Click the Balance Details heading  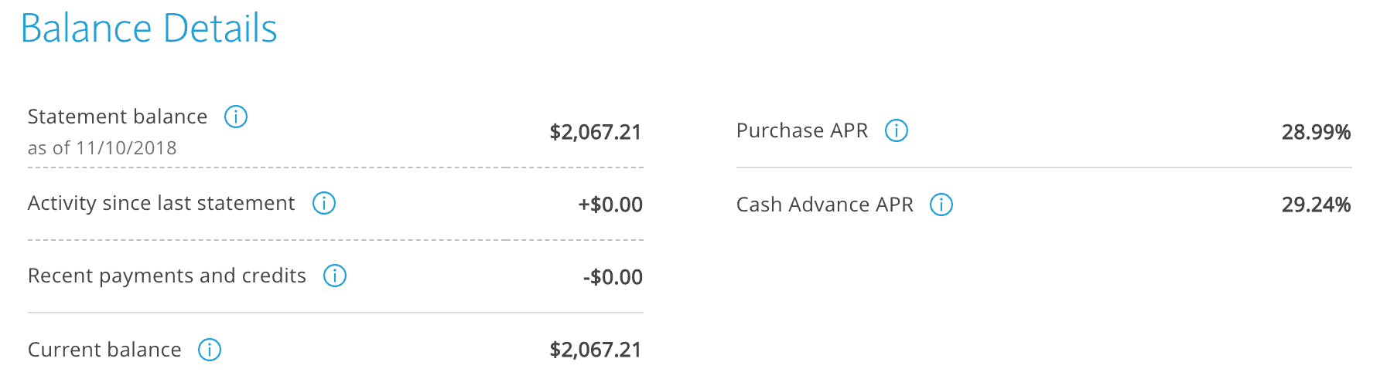149,29
